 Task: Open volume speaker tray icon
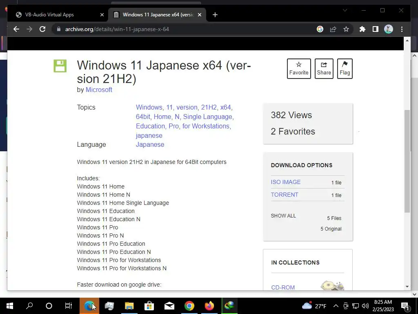pos(365,306)
